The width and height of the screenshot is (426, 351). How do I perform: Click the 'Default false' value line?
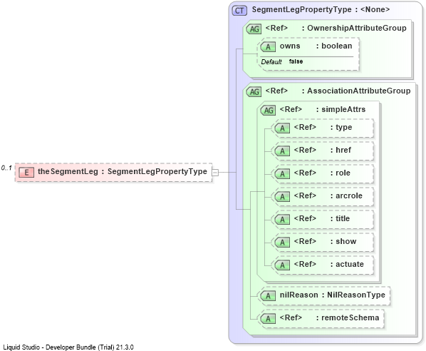click(x=281, y=62)
